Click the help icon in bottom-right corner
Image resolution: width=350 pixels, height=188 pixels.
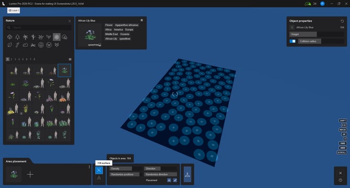point(341,180)
